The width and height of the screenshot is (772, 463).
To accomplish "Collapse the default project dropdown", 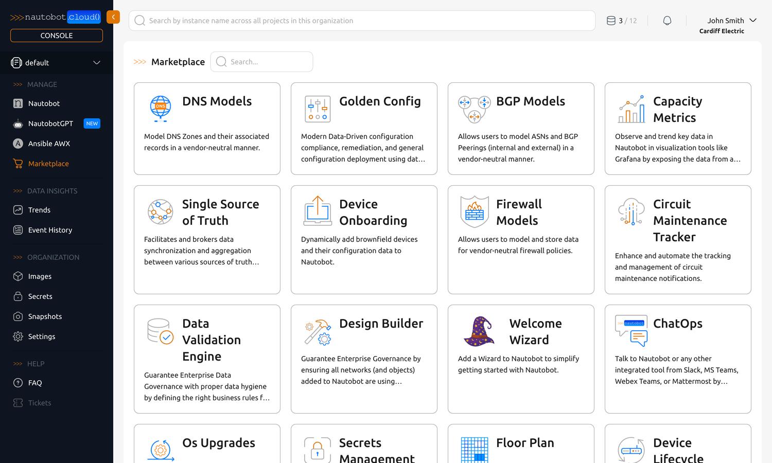I will tap(97, 62).
